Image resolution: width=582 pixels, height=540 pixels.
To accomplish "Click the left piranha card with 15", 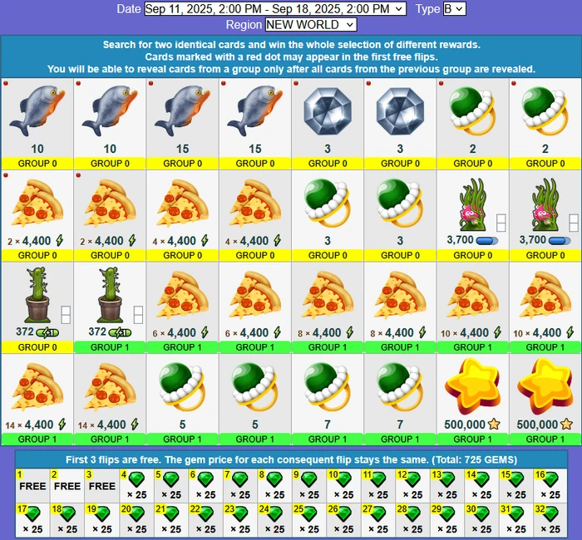I will [x=182, y=125].
